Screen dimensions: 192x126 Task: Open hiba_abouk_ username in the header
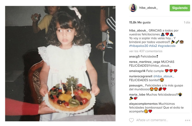[149, 8]
